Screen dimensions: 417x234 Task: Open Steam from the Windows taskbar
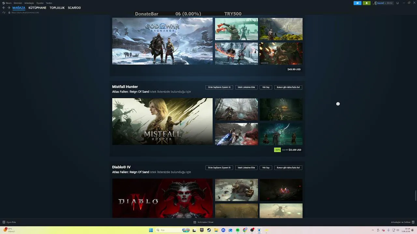coord(209,230)
